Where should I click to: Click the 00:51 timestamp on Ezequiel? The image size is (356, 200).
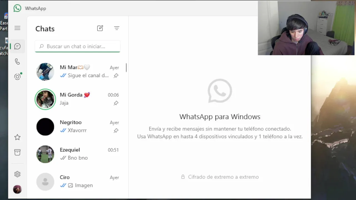[x=113, y=150]
